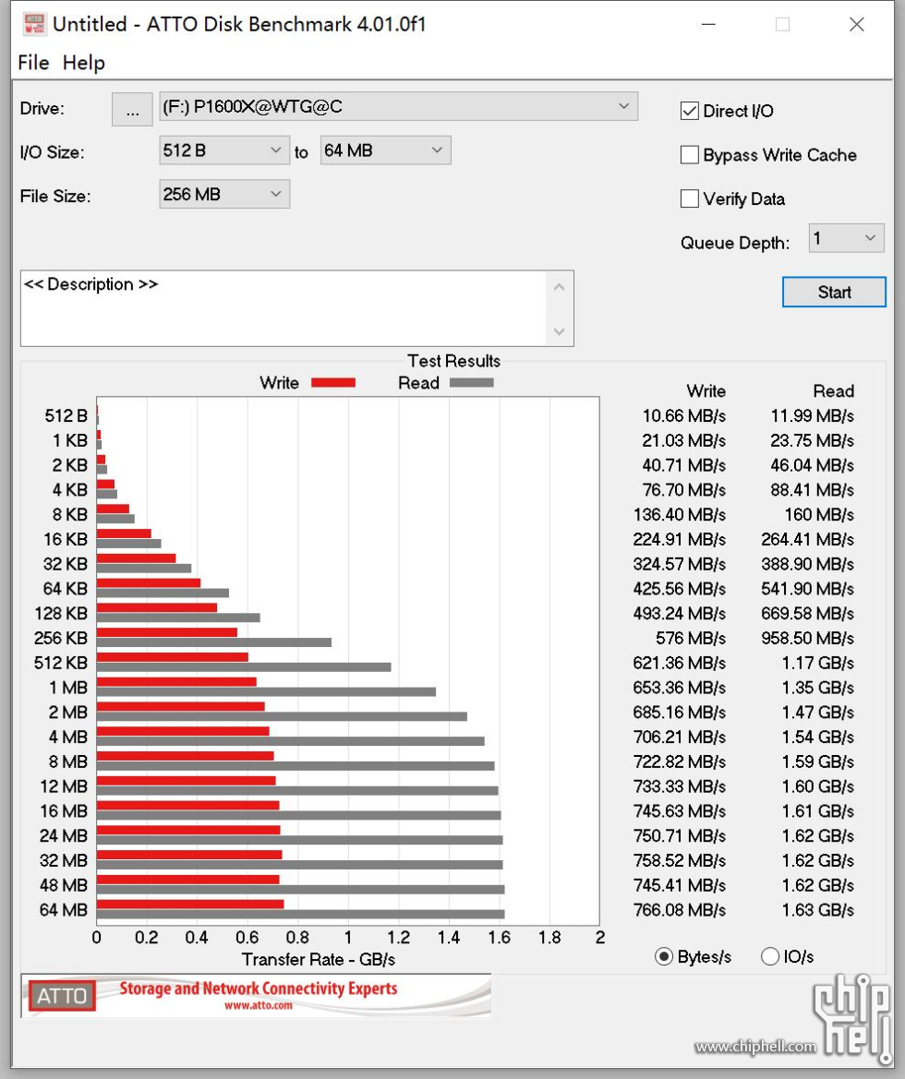Open the Drive selection dropdown
The width and height of the screenshot is (905, 1079).
pyautogui.click(x=398, y=107)
